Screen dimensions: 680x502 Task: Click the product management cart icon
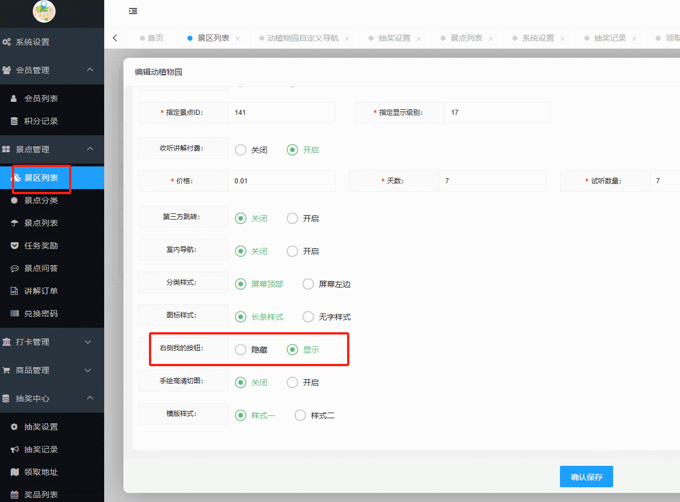[x=7, y=370]
